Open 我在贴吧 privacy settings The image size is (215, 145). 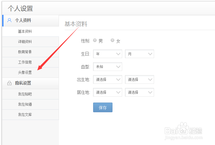pyautogui.click(x=30, y=94)
